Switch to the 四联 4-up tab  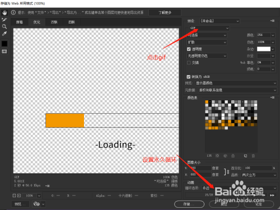click(72, 22)
